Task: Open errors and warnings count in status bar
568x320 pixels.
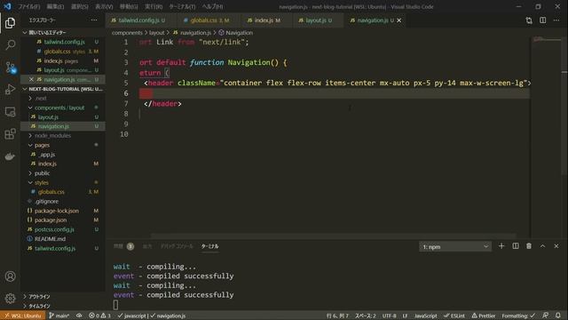Action: 100,316
